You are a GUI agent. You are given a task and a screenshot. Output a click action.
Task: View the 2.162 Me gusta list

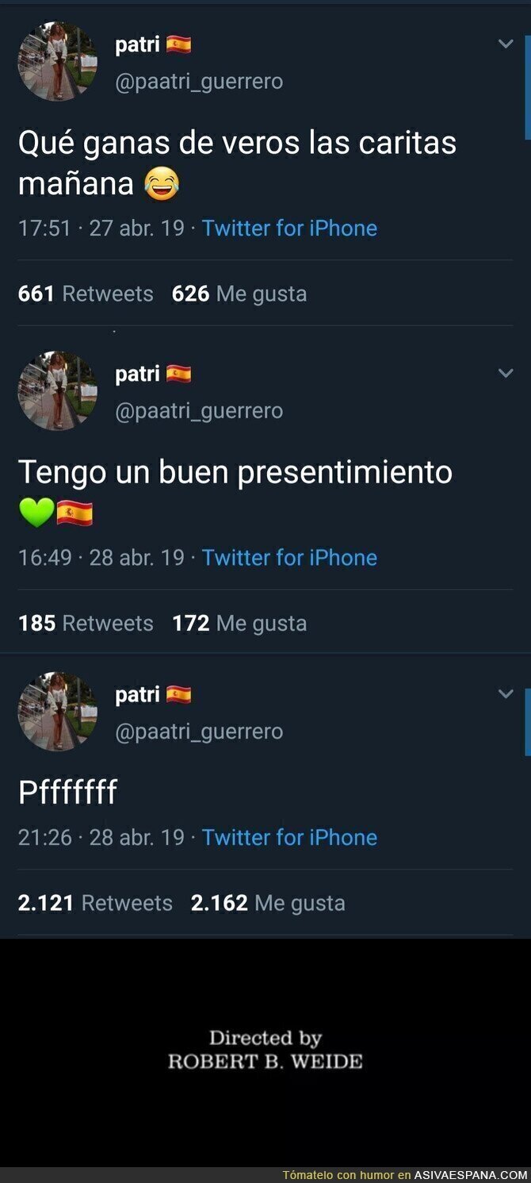click(268, 904)
